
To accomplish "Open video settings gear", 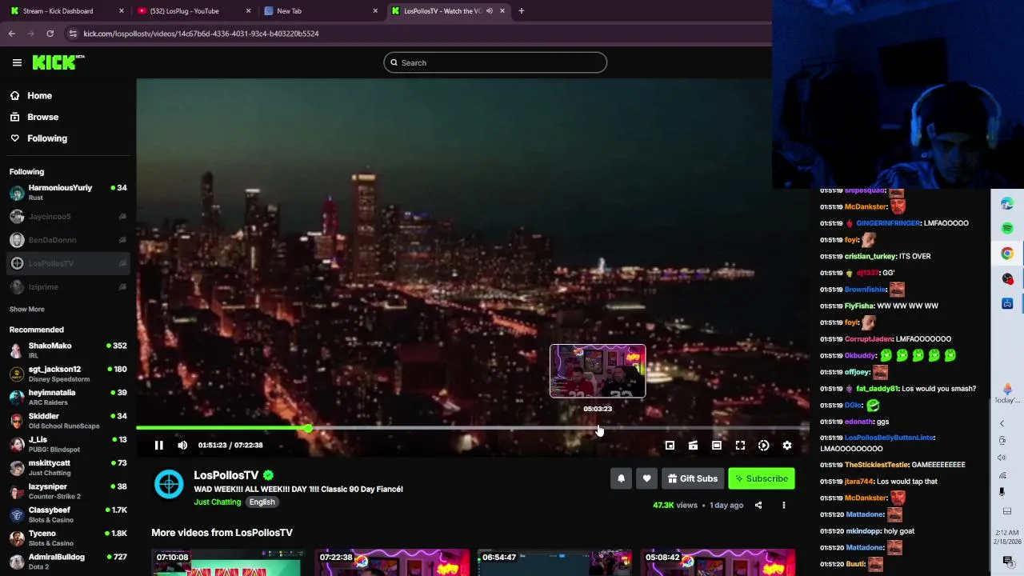I will click(787, 446).
